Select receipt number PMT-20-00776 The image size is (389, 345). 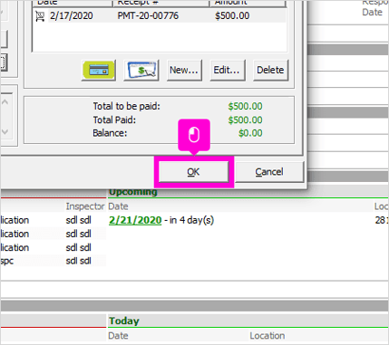coord(148,15)
